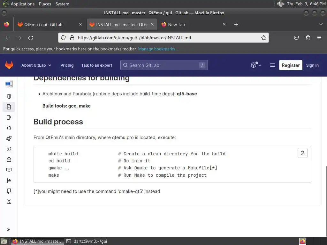
Task: Close the QtEmu / gui · GitLab tab
Action: (x=80, y=24)
